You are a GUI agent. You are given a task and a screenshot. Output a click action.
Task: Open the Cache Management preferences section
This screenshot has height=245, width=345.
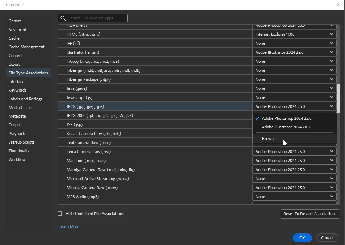pyautogui.click(x=26, y=47)
